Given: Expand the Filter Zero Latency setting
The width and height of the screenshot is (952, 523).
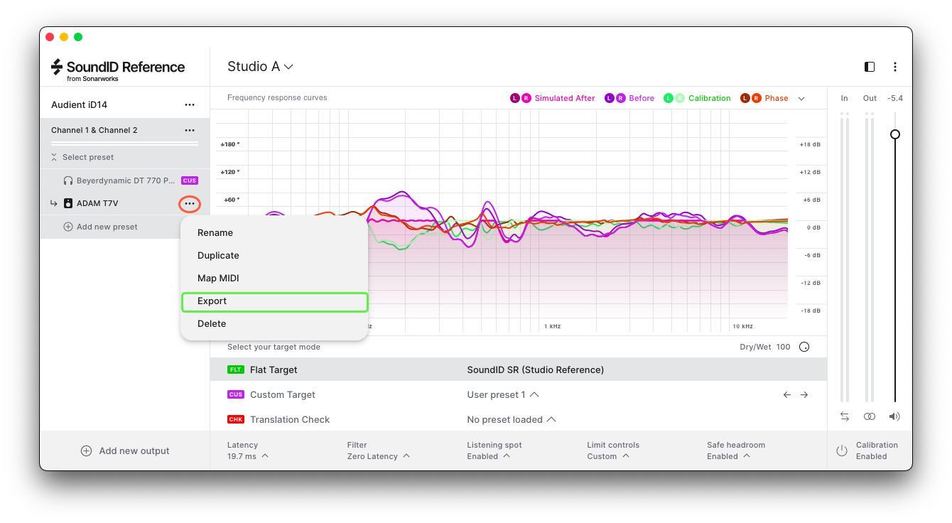Looking at the screenshot, I should pyautogui.click(x=379, y=451).
